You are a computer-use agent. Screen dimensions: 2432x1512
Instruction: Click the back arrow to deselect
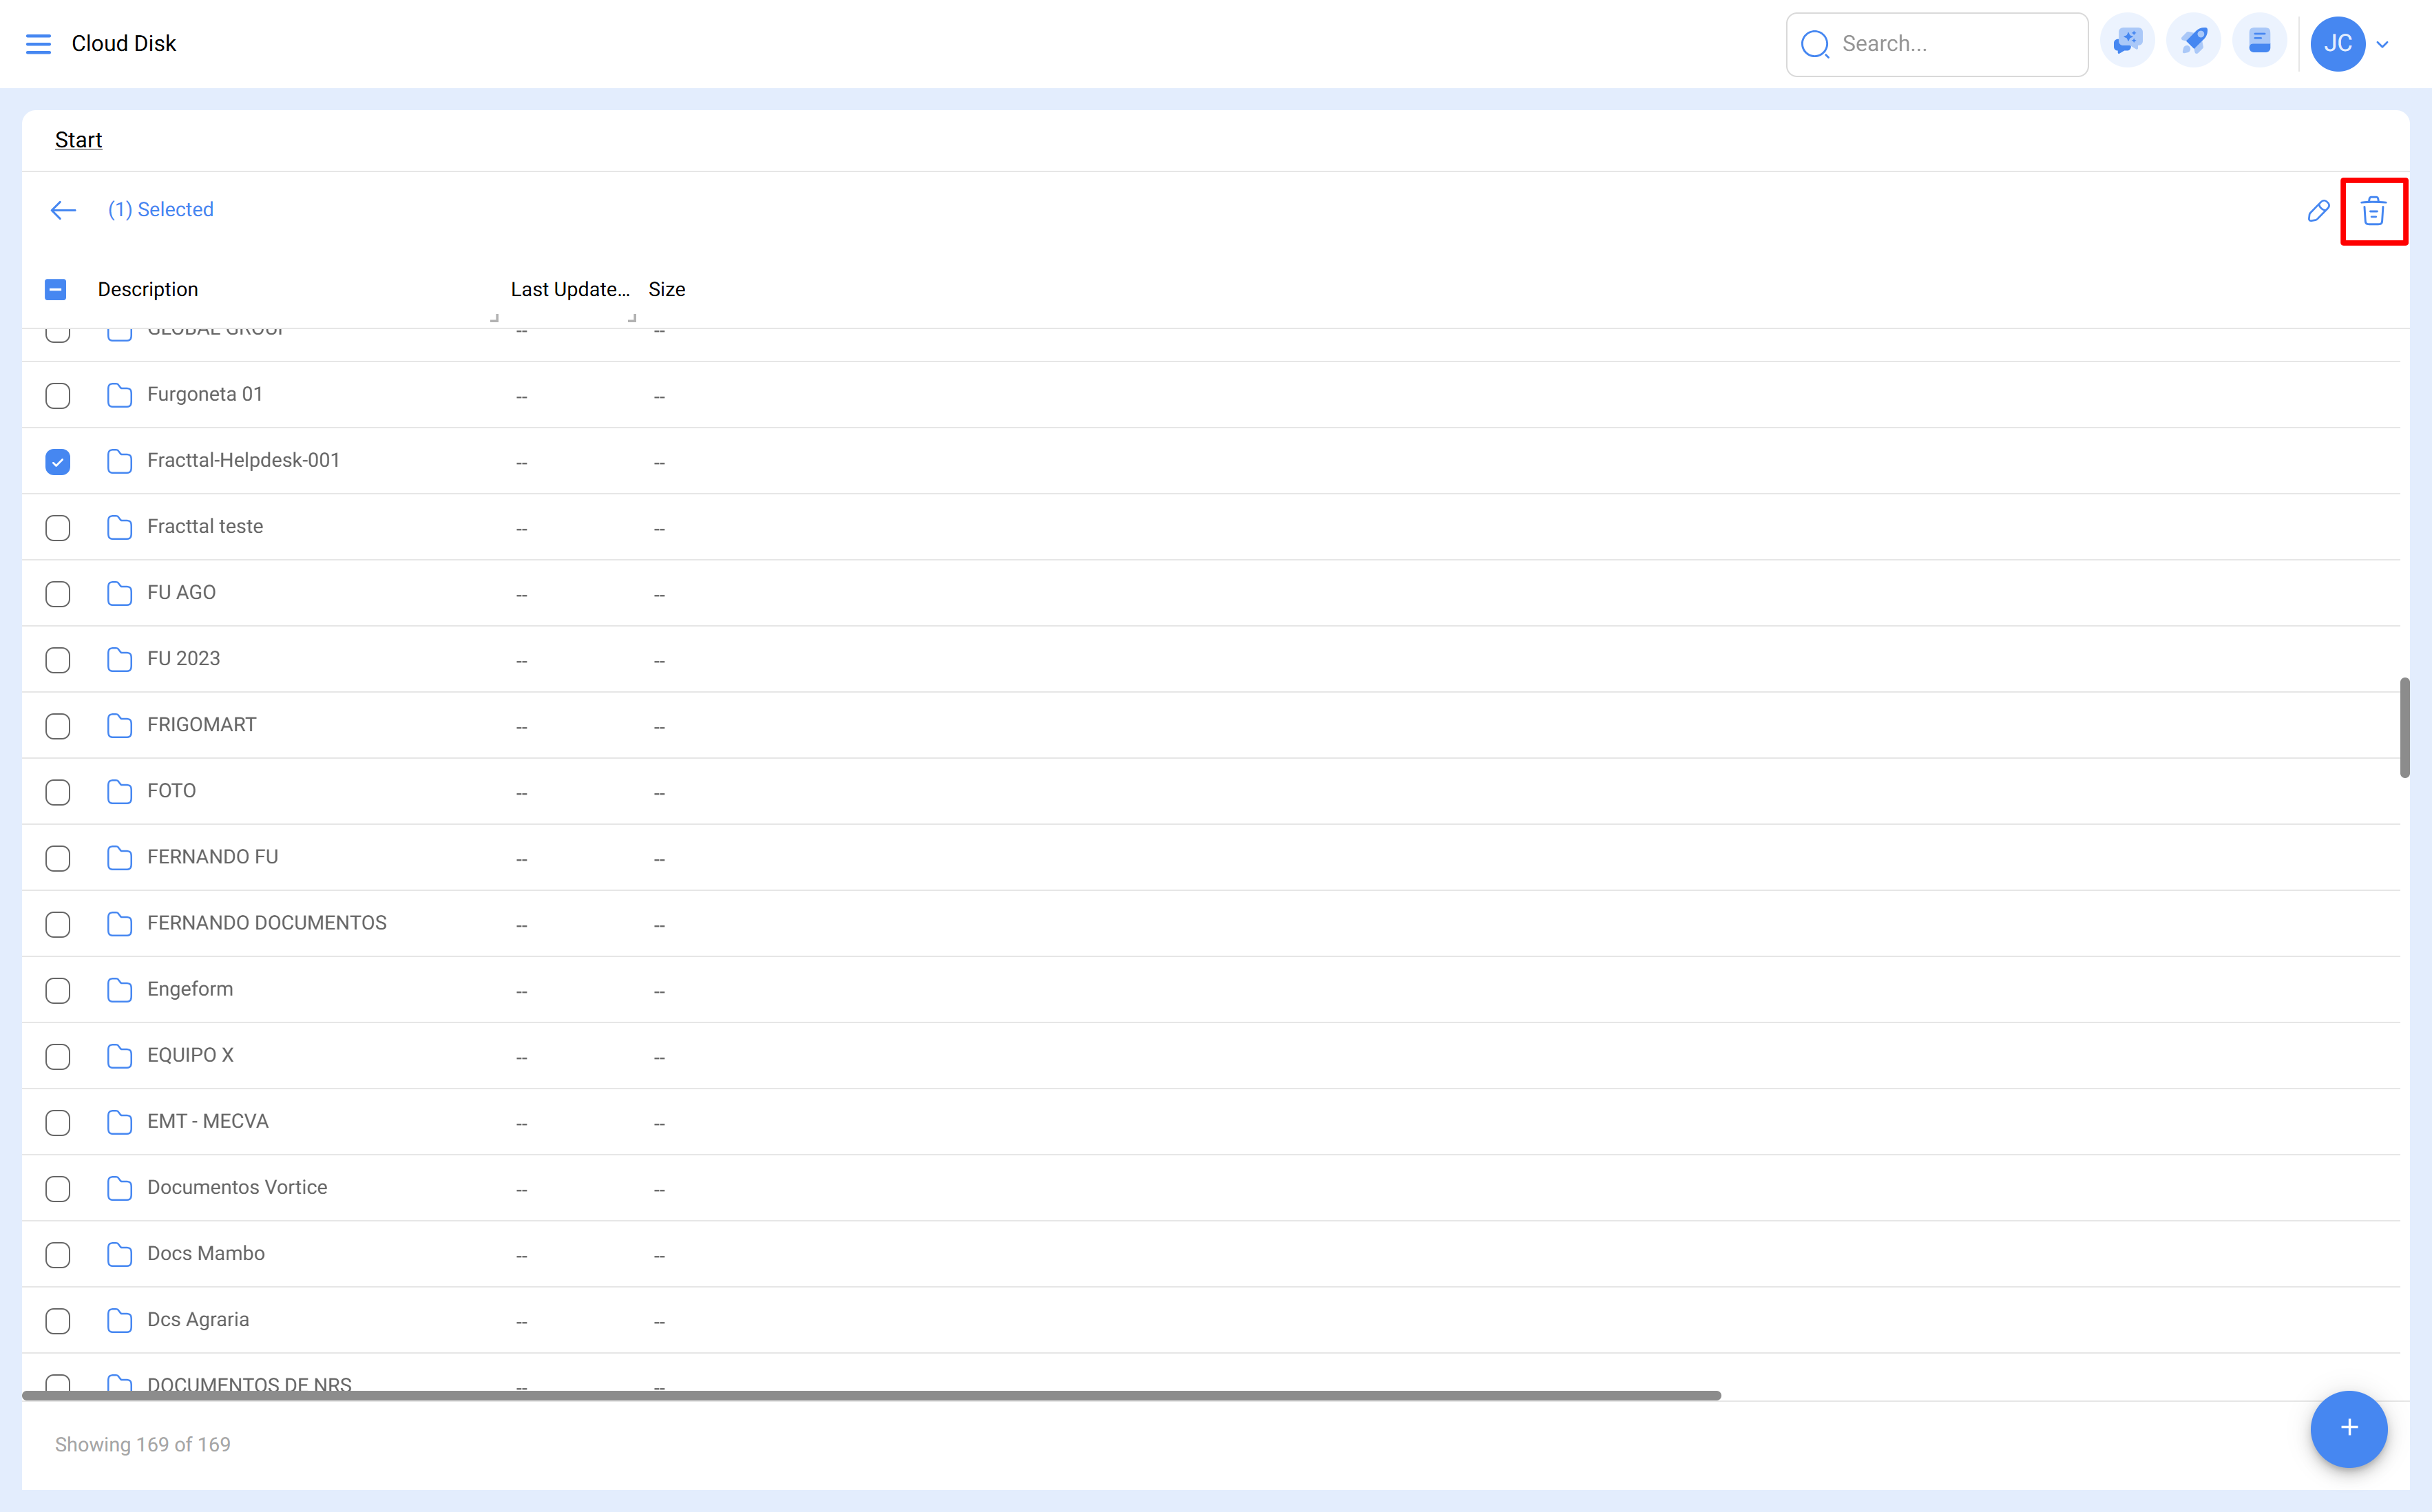tap(63, 210)
